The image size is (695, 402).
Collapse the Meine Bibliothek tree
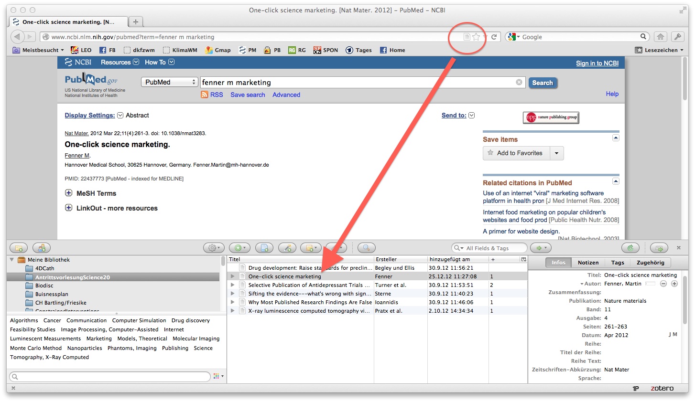click(x=12, y=260)
